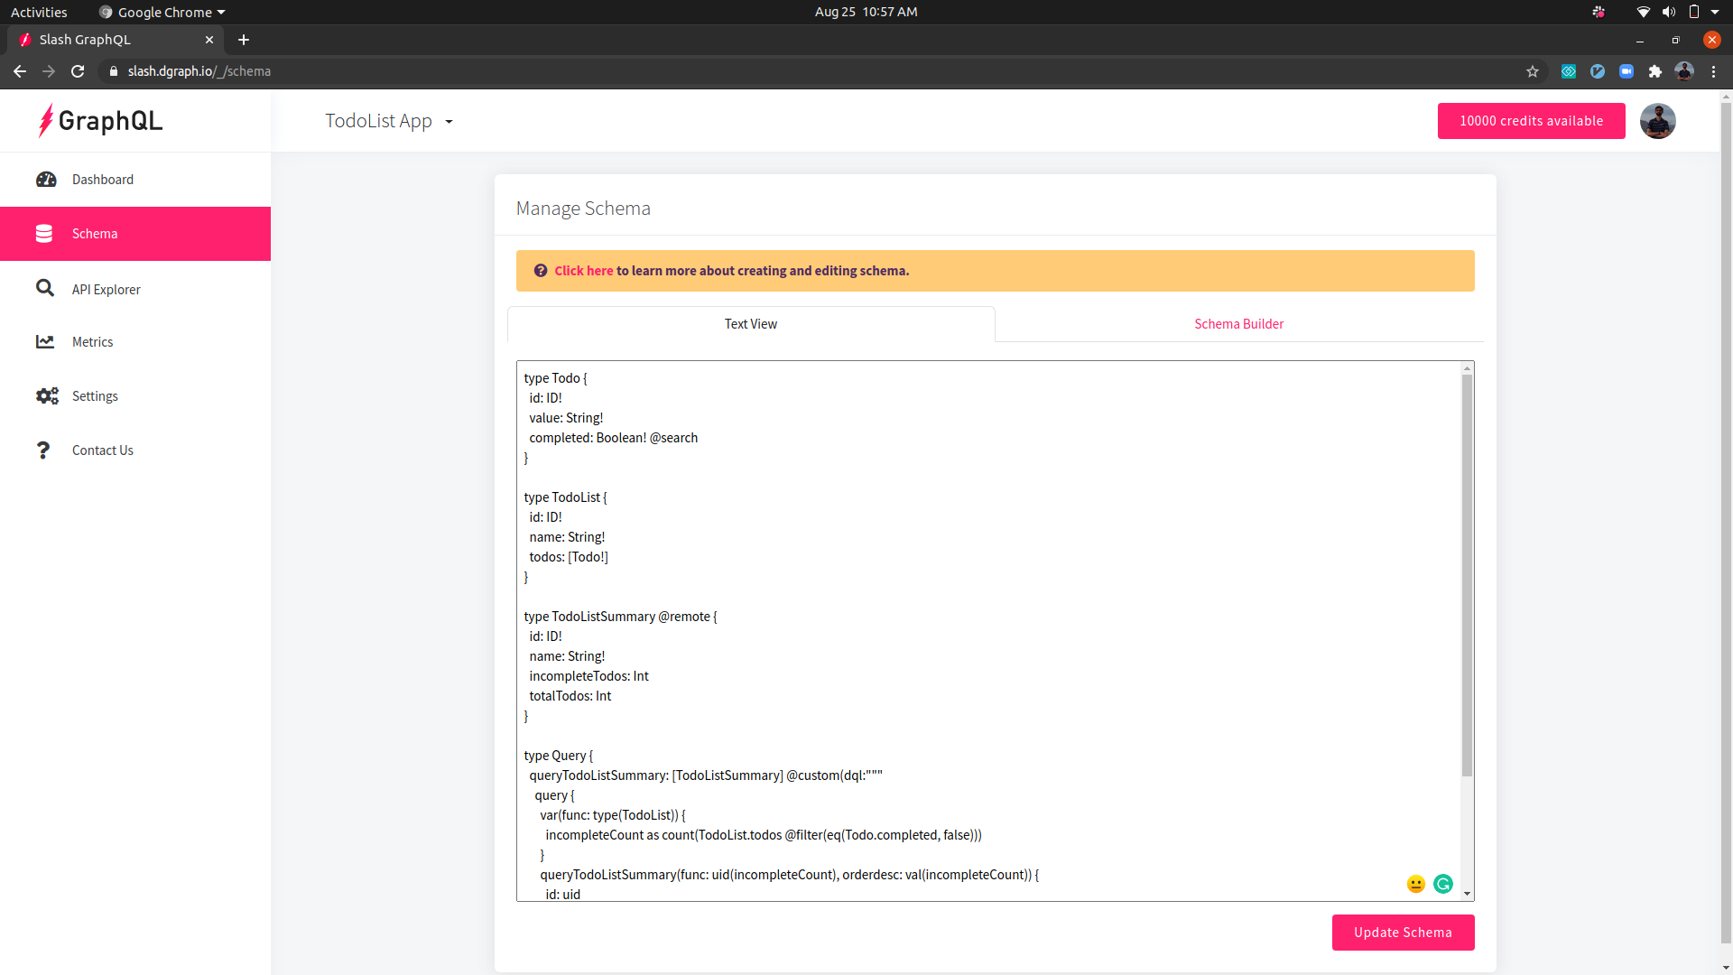The image size is (1733, 975).
Task: Click the Metrics chart icon
Action: [x=45, y=341]
